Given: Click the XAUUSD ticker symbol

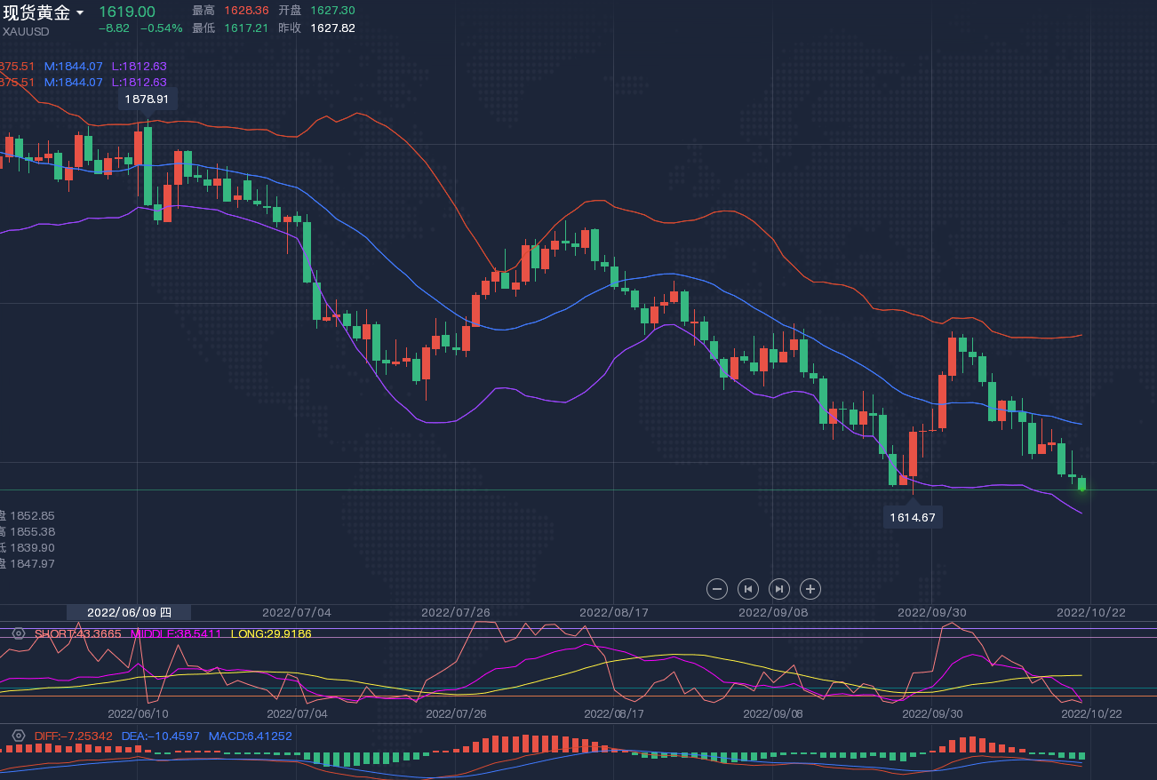Looking at the screenshot, I should coord(26,31).
